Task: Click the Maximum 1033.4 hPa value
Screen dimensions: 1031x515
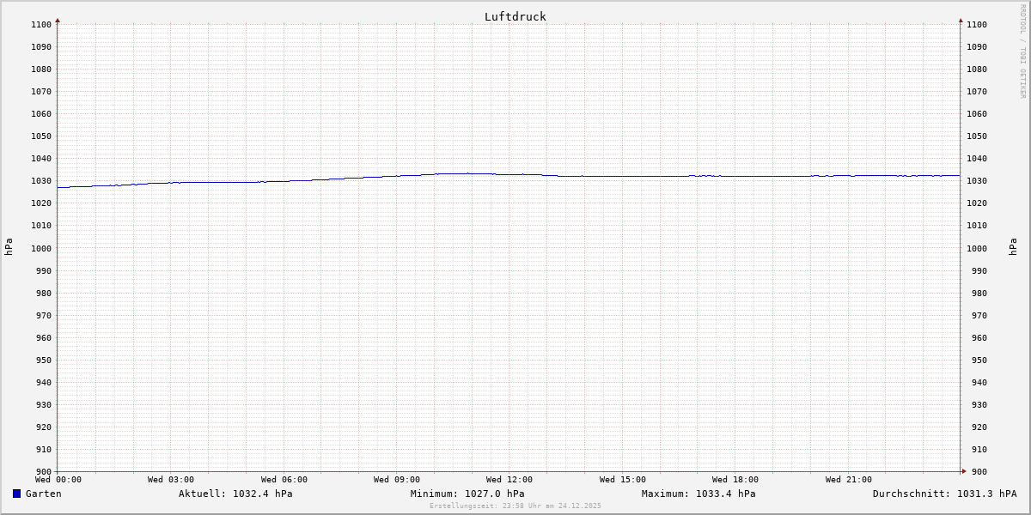Action: (x=699, y=494)
